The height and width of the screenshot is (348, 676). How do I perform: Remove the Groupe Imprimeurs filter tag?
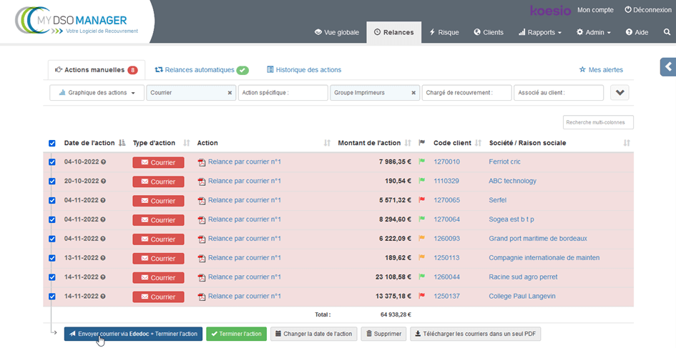(x=413, y=93)
